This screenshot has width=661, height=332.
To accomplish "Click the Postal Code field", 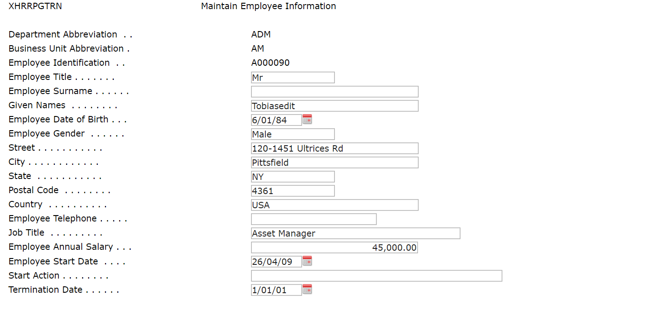I will pyautogui.click(x=292, y=191).
